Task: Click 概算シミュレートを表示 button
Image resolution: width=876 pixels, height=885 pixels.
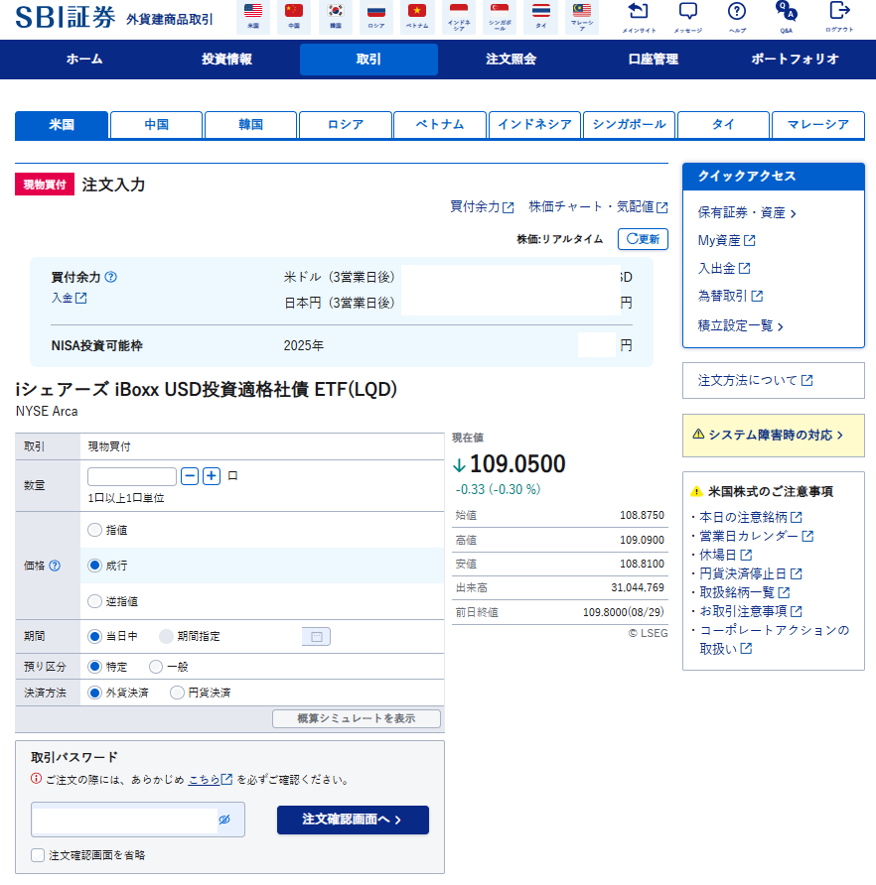Action: (x=357, y=718)
